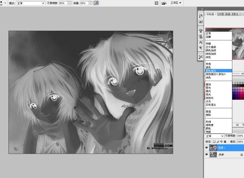Image resolution: width=244 pixels, height=178 pixels.
Task: Choose 柔光 soft light blend mode
Action: [218, 88]
